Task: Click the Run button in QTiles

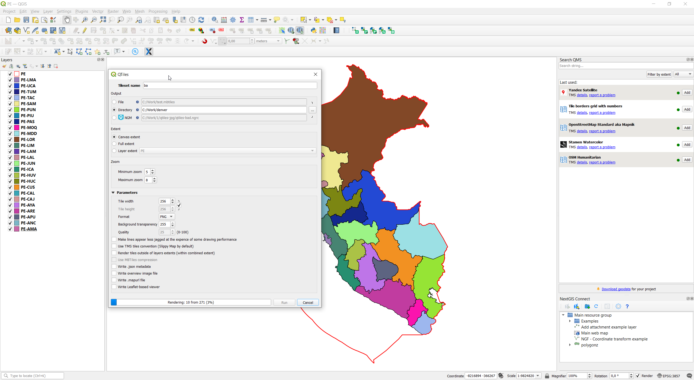Action: 284,302
